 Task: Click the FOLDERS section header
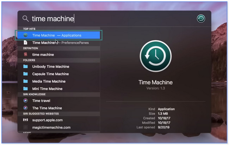pyautogui.click(x=29, y=60)
